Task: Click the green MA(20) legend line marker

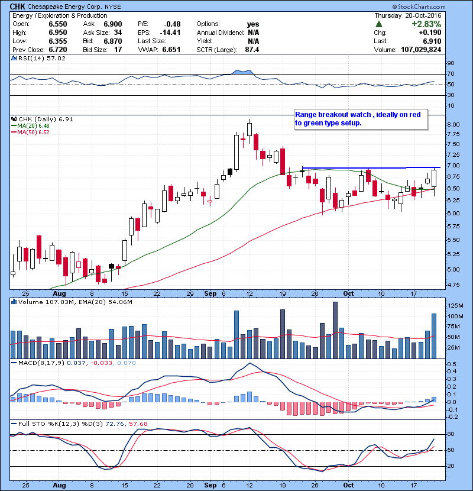Action: coord(14,126)
